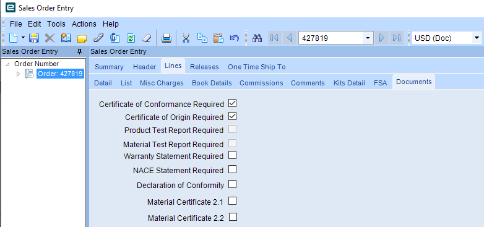Open the order number 427819 dropdown arrow
The width and height of the screenshot is (484, 227).
point(368,38)
